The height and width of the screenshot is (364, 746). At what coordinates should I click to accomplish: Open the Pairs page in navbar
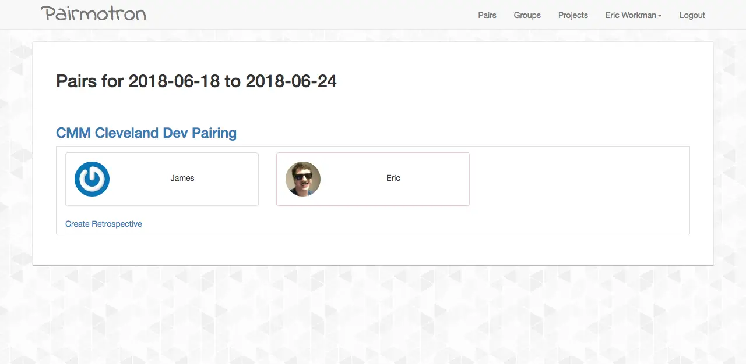click(487, 15)
